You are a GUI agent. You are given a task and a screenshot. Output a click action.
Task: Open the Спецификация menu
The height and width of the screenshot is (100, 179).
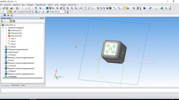pyautogui.click(x=41, y=5)
